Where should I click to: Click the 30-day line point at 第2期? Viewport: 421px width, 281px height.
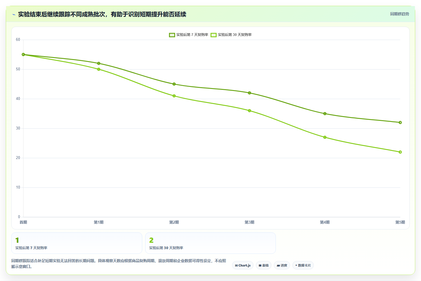click(x=174, y=96)
